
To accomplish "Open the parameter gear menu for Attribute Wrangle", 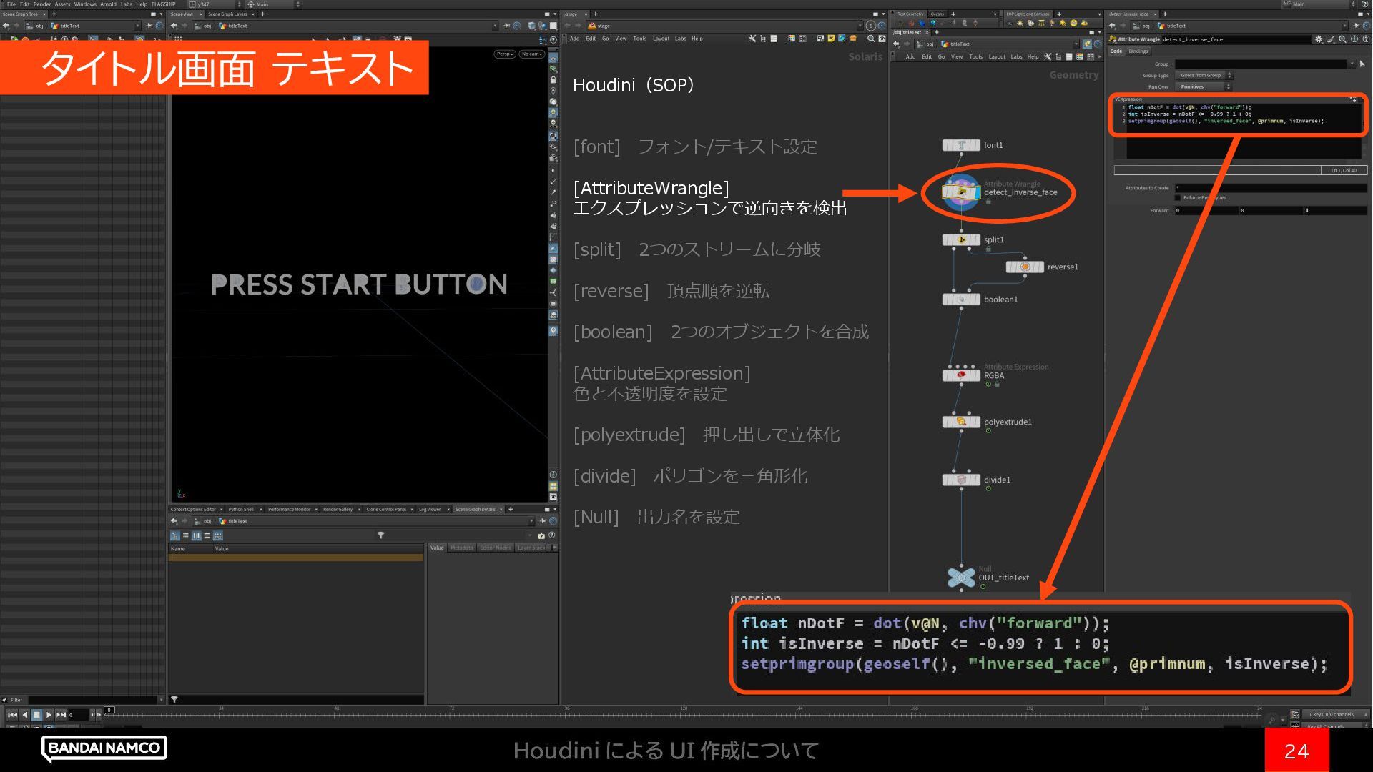I will (1318, 39).
